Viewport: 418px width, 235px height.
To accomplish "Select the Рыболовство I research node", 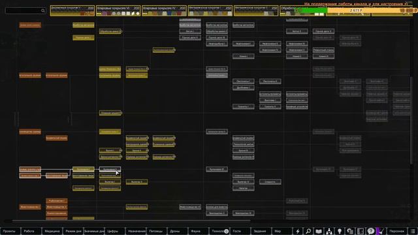I will coord(57,200).
